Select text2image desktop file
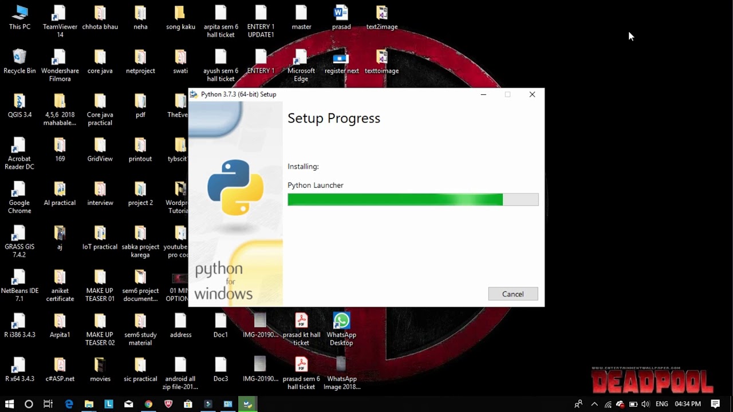The height and width of the screenshot is (412, 733). 382,18
